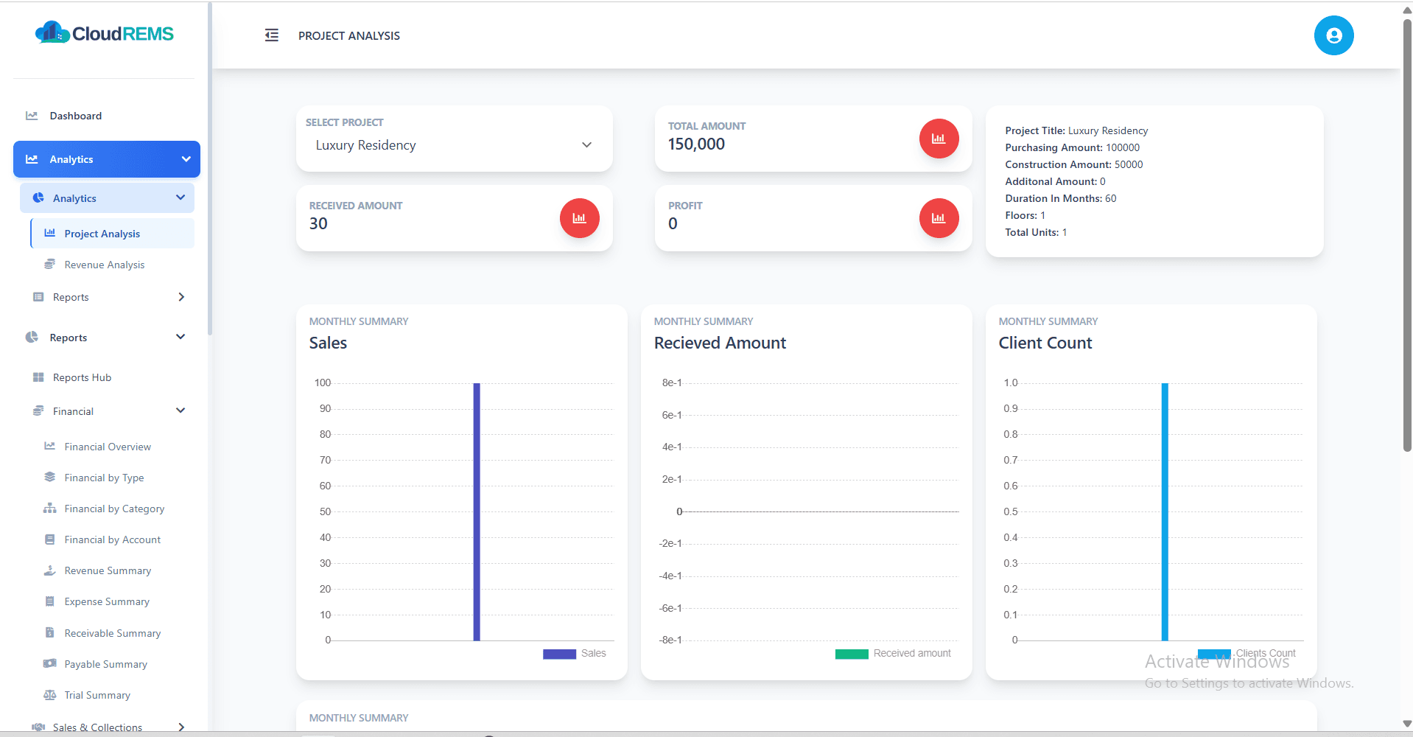Open the Receivable Summary link
This screenshot has width=1413, height=737.
112,633
